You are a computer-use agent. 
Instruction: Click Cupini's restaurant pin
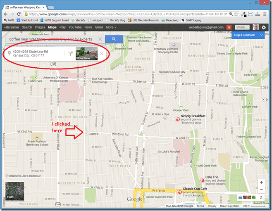[86, 134]
